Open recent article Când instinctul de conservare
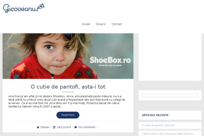Viewport: 204px width, 136px height. 167,134
